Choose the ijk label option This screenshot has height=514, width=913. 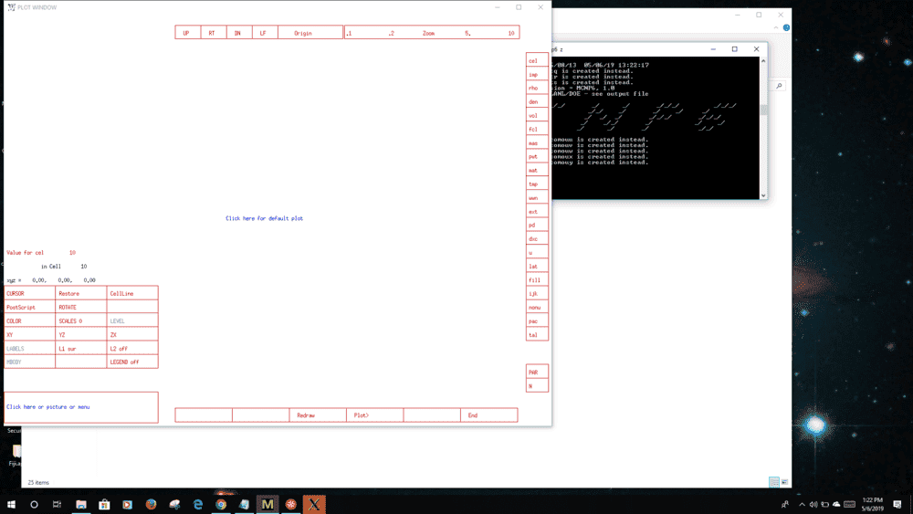click(537, 294)
